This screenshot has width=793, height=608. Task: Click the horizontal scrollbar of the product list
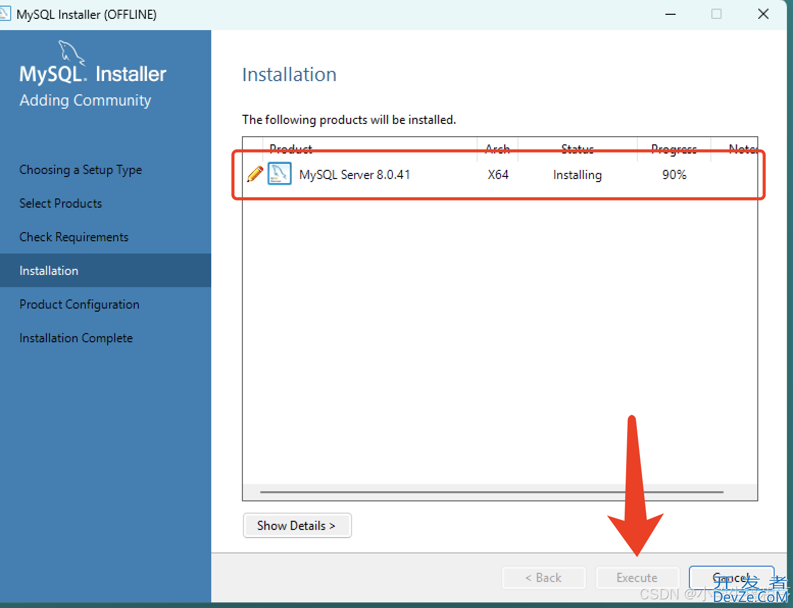tap(492, 492)
